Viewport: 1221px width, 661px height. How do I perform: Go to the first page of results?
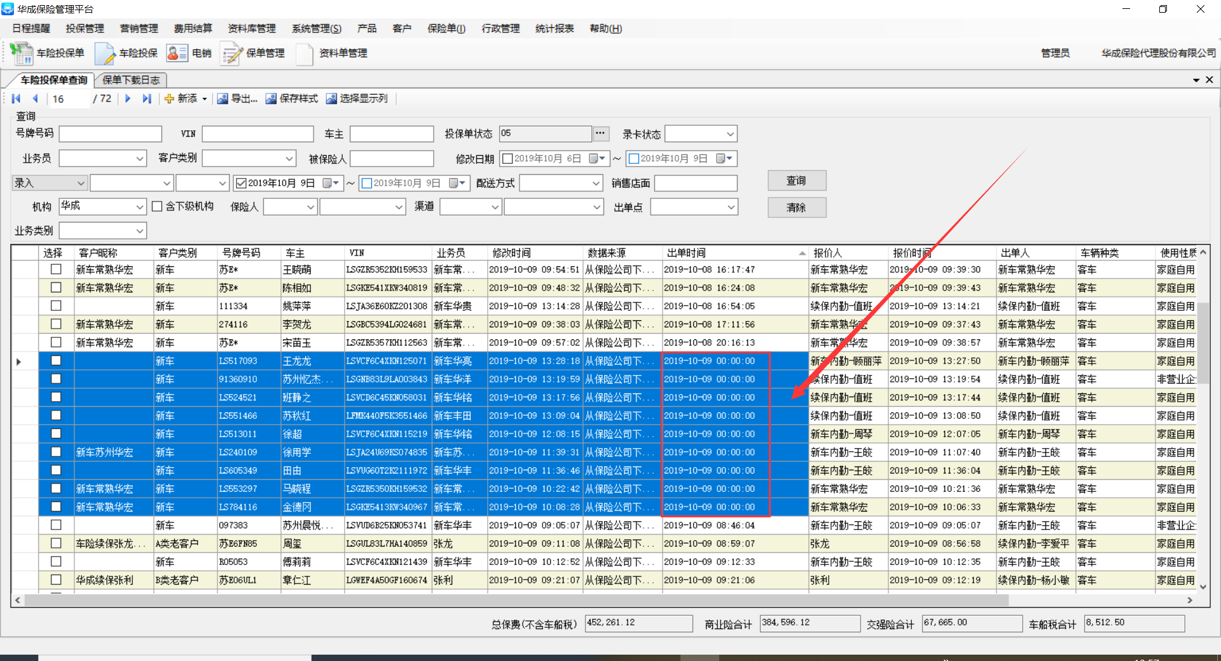click(x=17, y=99)
